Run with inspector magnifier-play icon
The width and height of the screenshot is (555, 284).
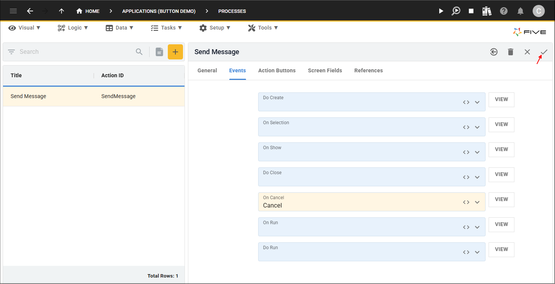456,11
